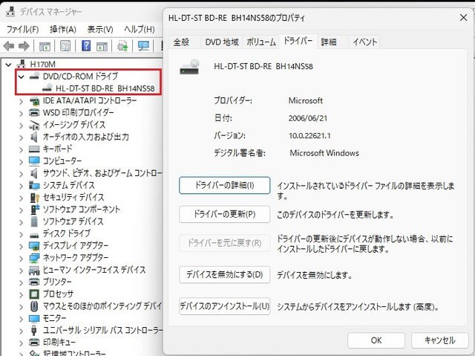Expand the モニター category
The image size is (475, 356).
point(21,319)
